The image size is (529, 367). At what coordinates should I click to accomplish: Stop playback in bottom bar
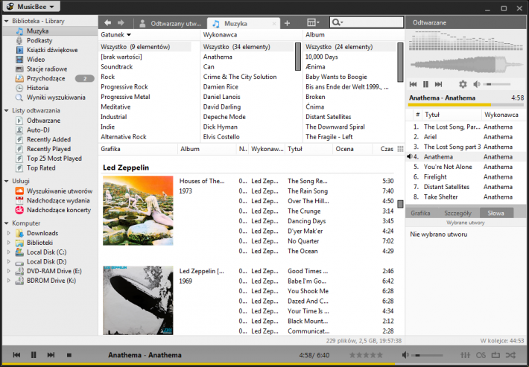[69, 355]
